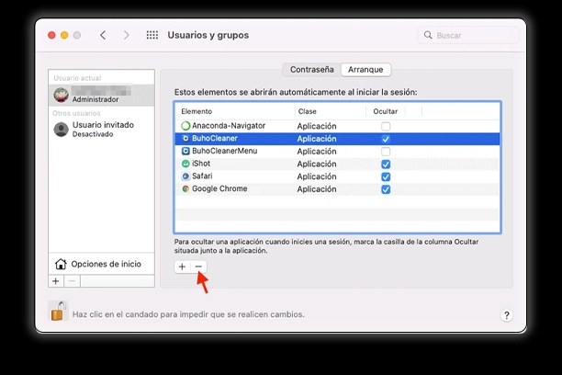Screen dimensions: 562x375
Task: Click the BuhoCleanerMenu app icon
Action: pyautogui.click(x=185, y=151)
